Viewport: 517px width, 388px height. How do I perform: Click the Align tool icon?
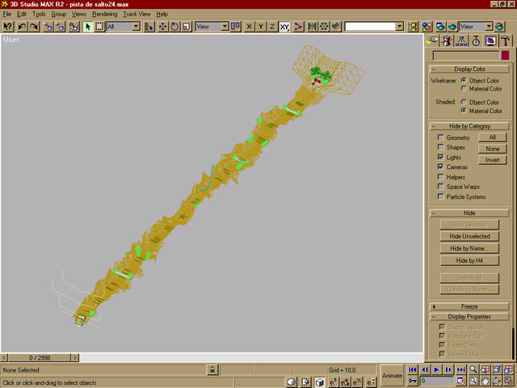336,27
